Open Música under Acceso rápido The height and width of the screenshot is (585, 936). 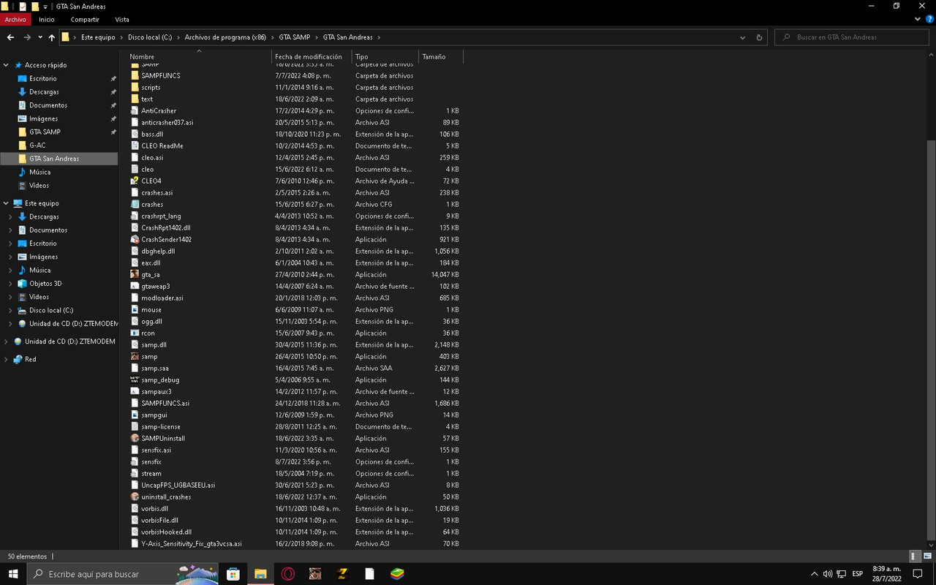40,172
